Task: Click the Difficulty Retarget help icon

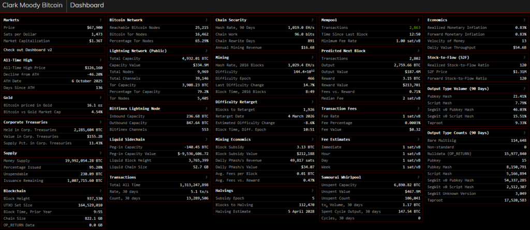Action: point(313,102)
